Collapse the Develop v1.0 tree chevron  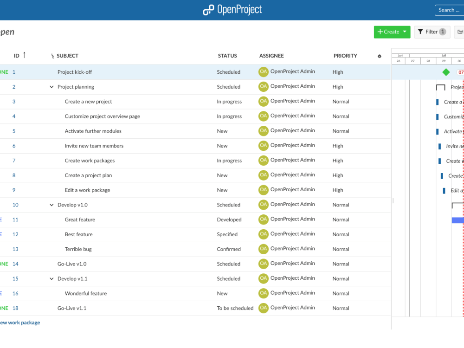[x=51, y=205]
